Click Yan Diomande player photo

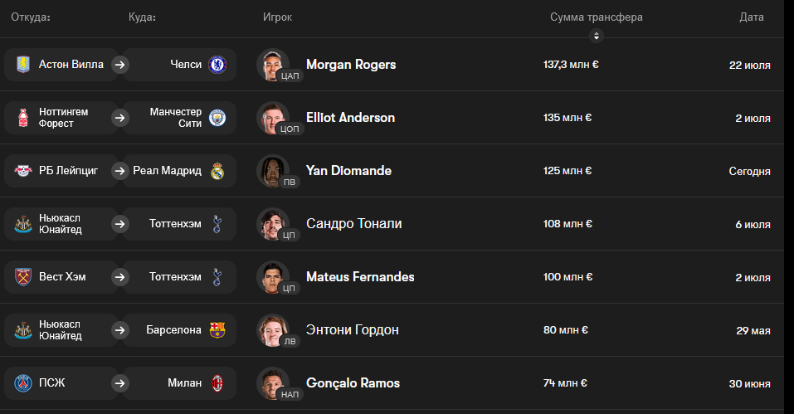click(x=273, y=171)
